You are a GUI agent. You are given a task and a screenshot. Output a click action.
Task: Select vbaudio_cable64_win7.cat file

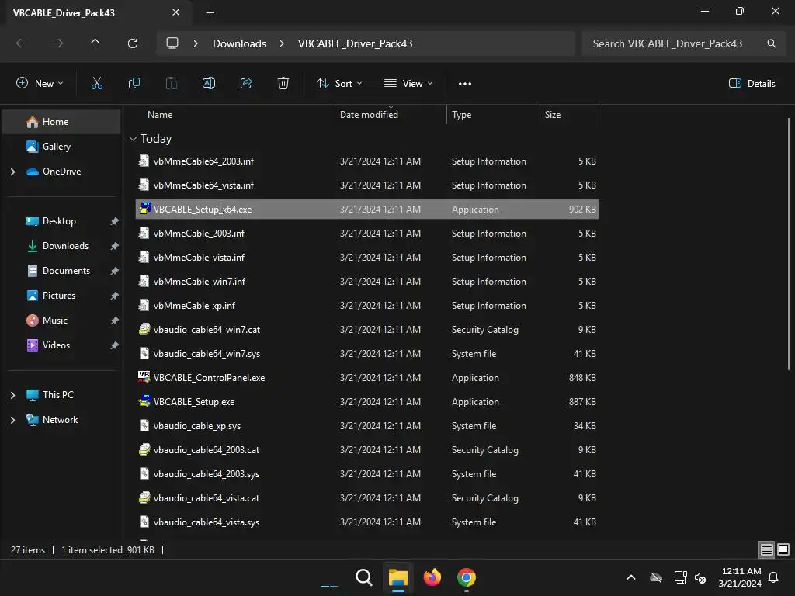[367, 329]
